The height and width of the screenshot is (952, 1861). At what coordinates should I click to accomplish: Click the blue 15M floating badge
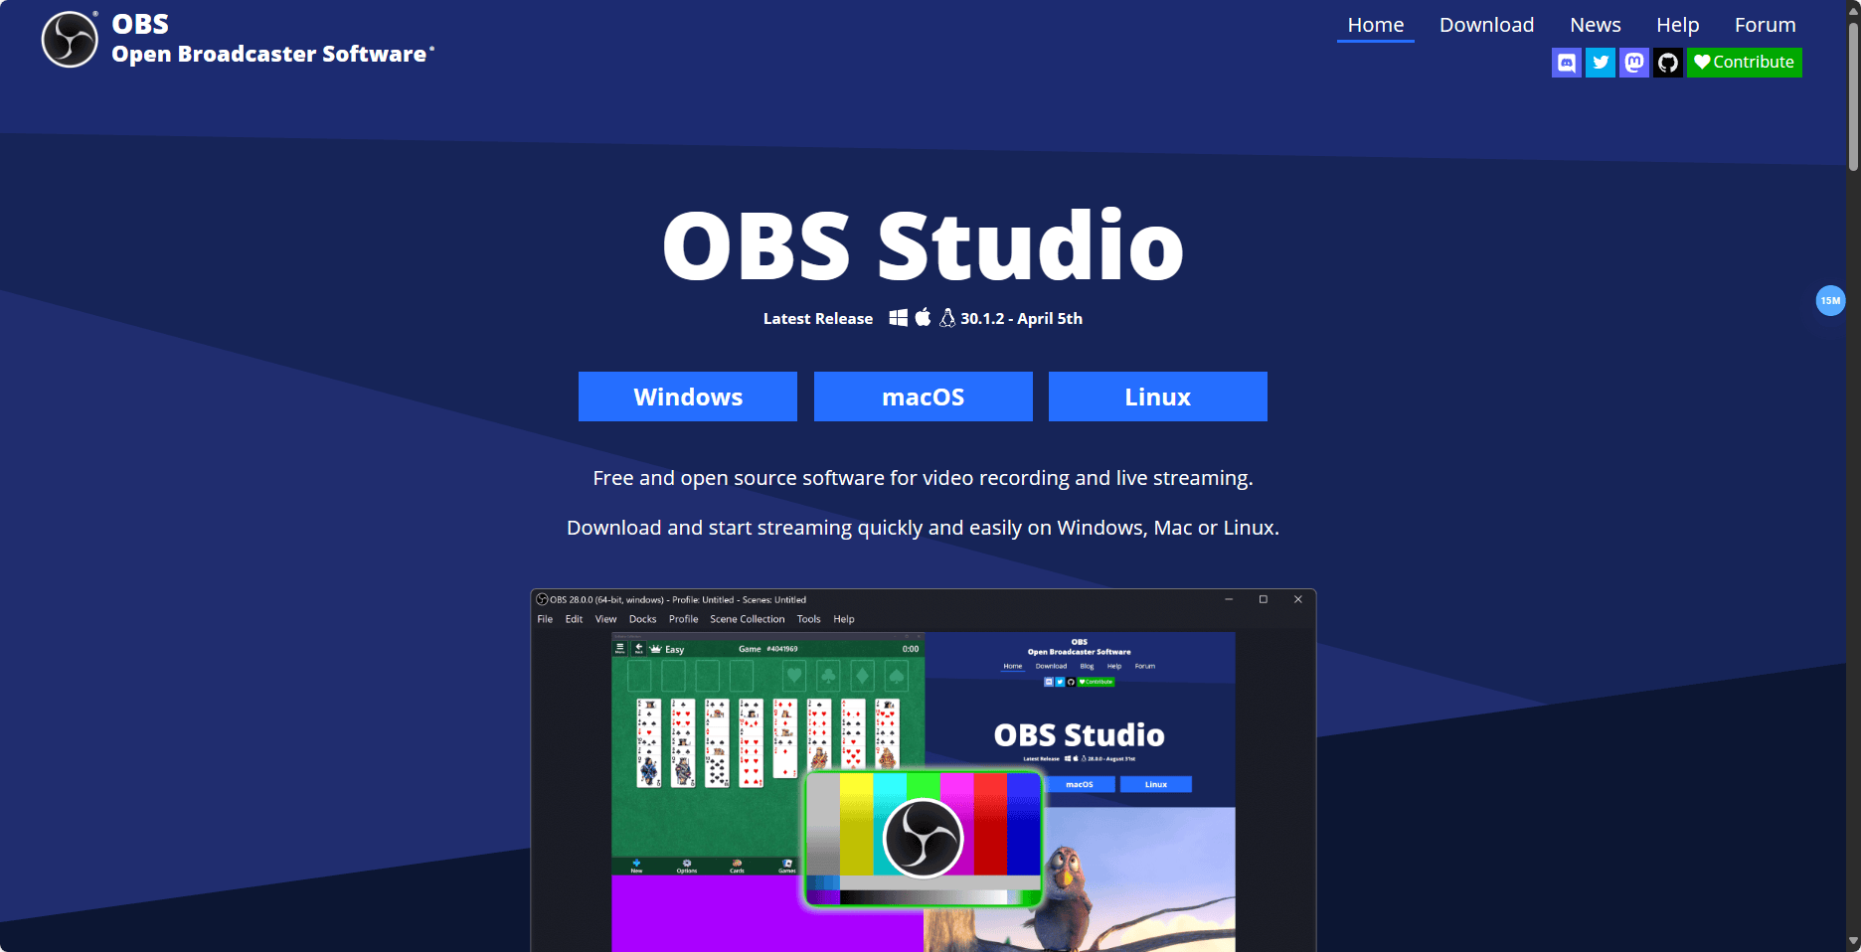[1830, 300]
